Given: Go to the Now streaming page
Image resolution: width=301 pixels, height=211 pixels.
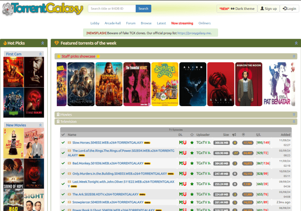Looking at the screenshot, I should [x=182, y=23].
